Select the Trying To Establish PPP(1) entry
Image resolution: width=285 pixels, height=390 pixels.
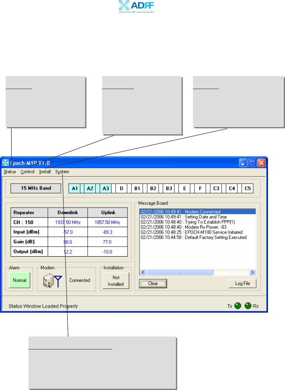(188, 222)
